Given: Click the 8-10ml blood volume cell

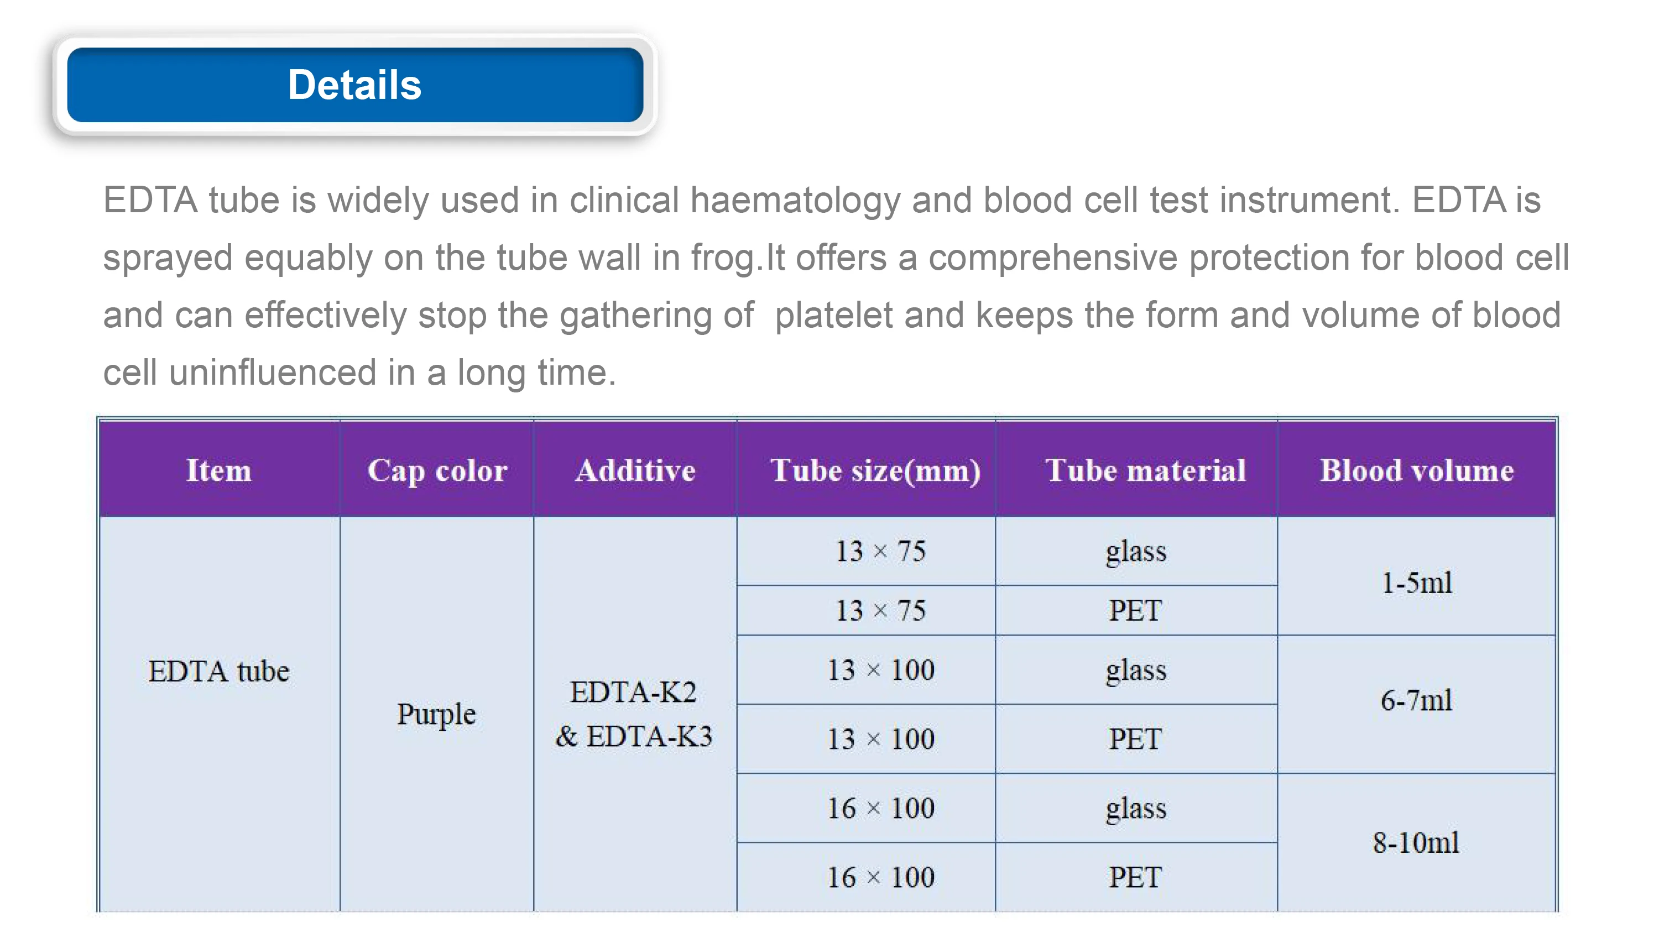Looking at the screenshot, I should click(1416, 842).
